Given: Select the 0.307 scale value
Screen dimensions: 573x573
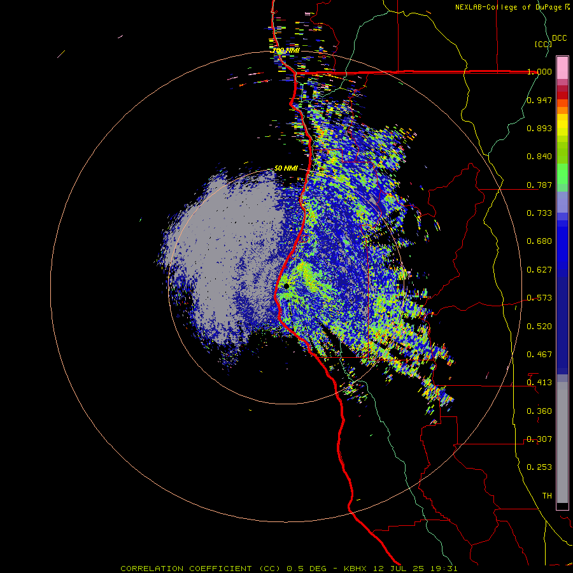Looking at the screenshot, I should 539,439.
